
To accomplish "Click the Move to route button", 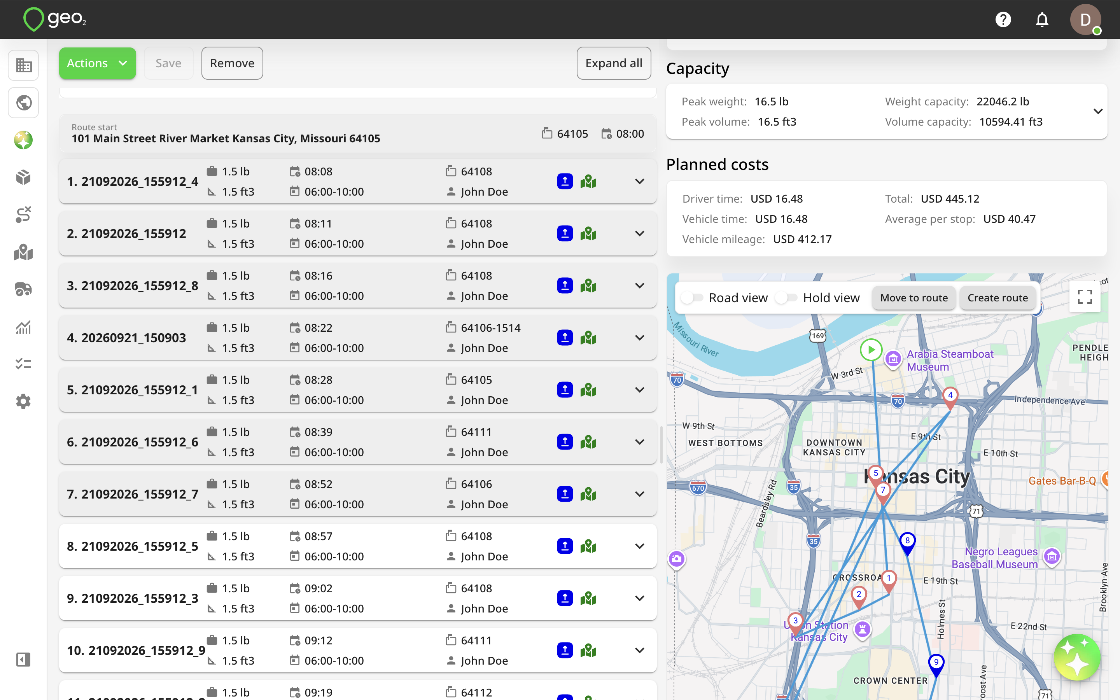I will click(913, 297).
